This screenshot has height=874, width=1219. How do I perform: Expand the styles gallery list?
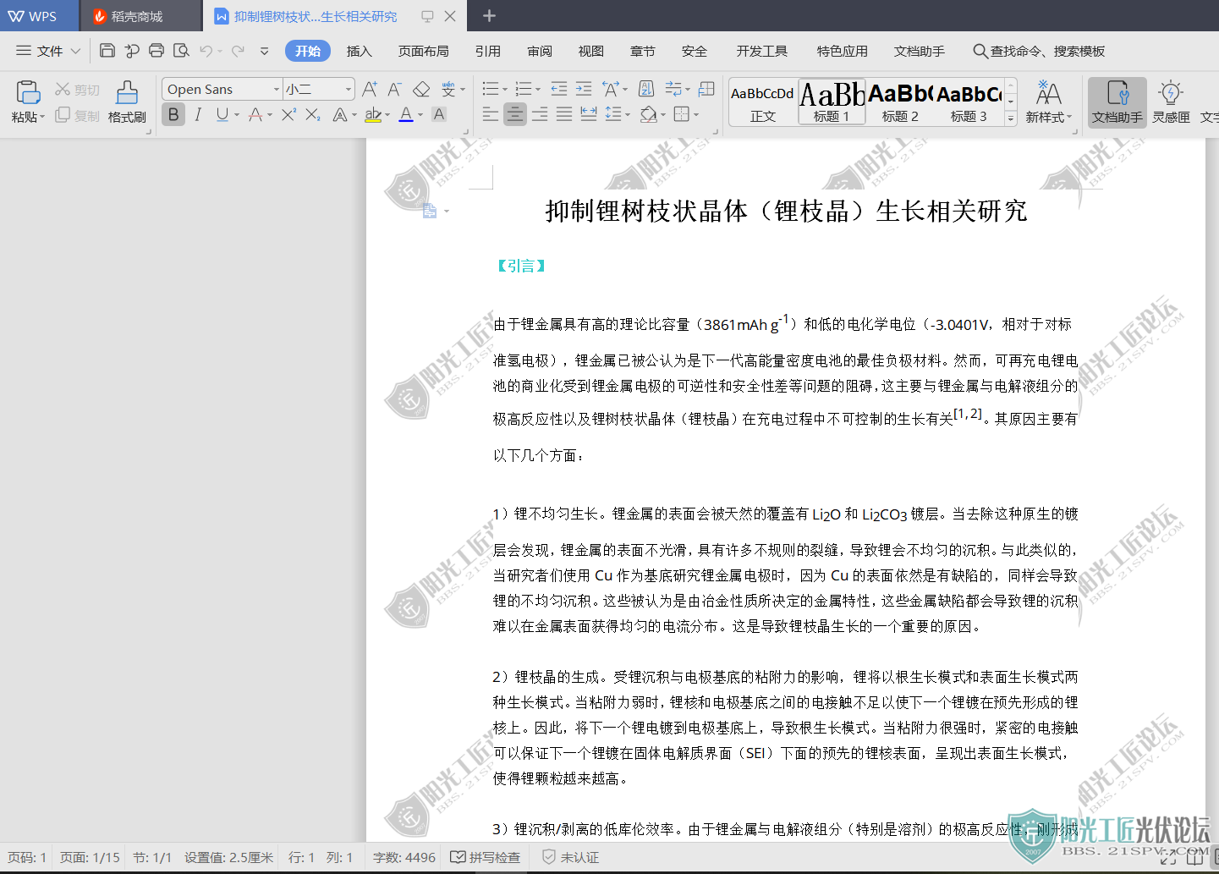pyautogui.click(x=1010, y=119)
